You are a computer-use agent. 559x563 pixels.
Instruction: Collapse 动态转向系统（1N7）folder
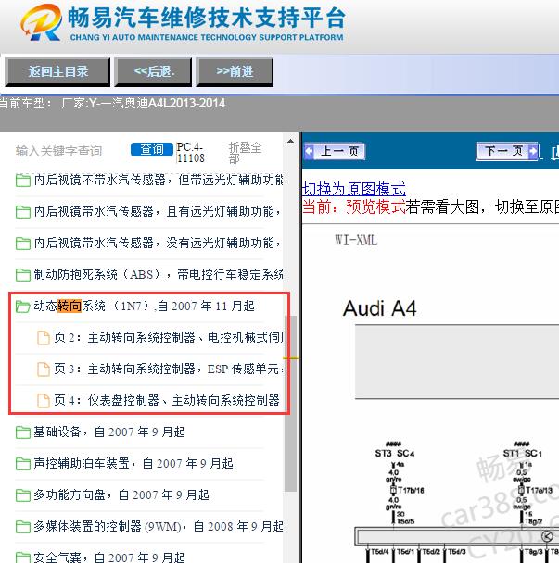tap(144, 307)
